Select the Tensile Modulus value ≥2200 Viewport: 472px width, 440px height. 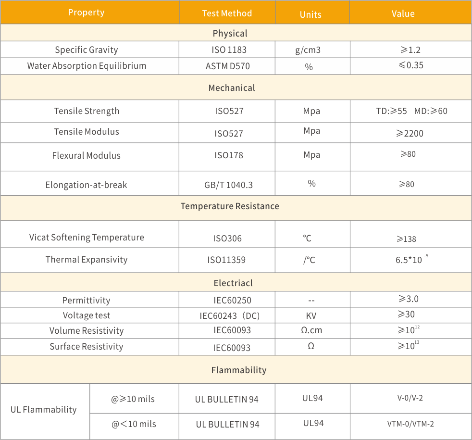click(410, 133)
